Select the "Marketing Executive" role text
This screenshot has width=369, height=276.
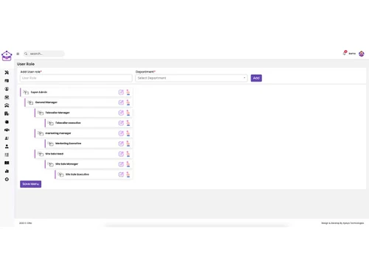pos(69,144)
